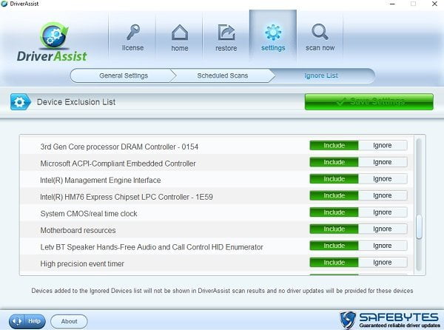Include System CMOS/real time clock

click(x=334, y=212)
